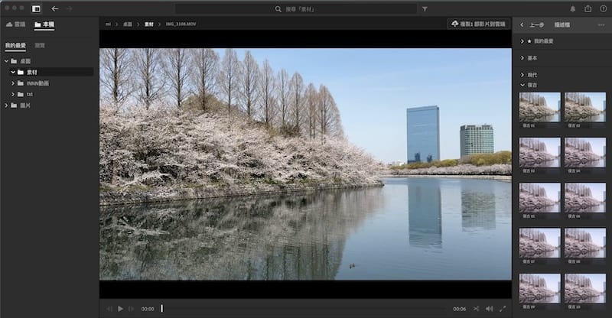Apply the 復古 08 preset thumbnail
Viewport: 612px width, 318px height.
pos(585,243)
